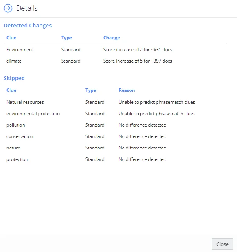Select the Details heading text
This screenshot has width=237, height=252.
tap(27, 8)
